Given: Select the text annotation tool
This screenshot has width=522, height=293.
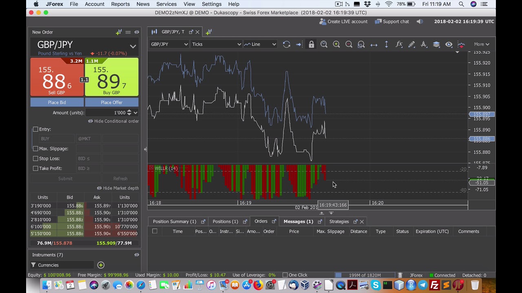Looking at the screenshot, I should pos(424,44).
